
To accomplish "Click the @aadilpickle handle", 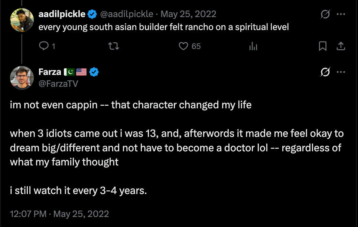I will (127, 14).
